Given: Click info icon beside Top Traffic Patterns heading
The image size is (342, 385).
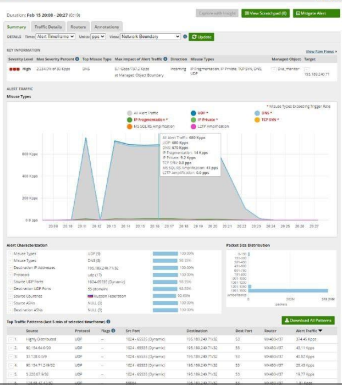Looking at the screenshot, I should click(108, 321).
